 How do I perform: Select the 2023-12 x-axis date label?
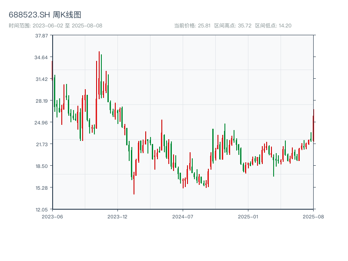tap(117, 216)
